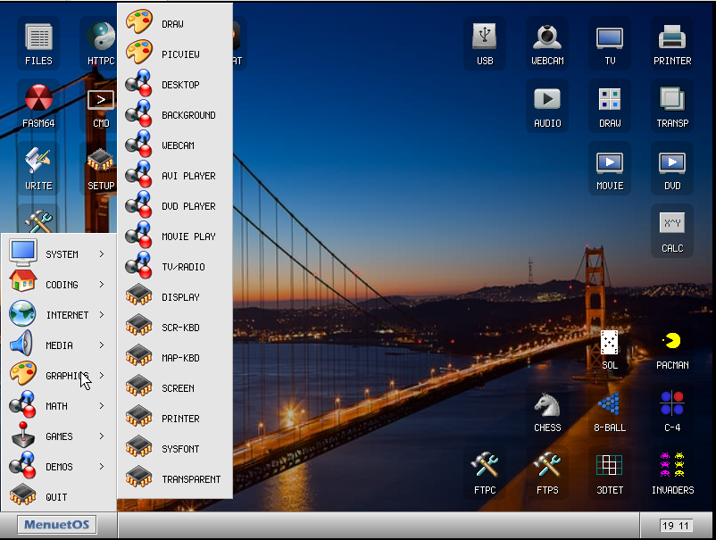716x540 pixels.
Task: Expand the System submenu
Action: click(x=61, y=254)
